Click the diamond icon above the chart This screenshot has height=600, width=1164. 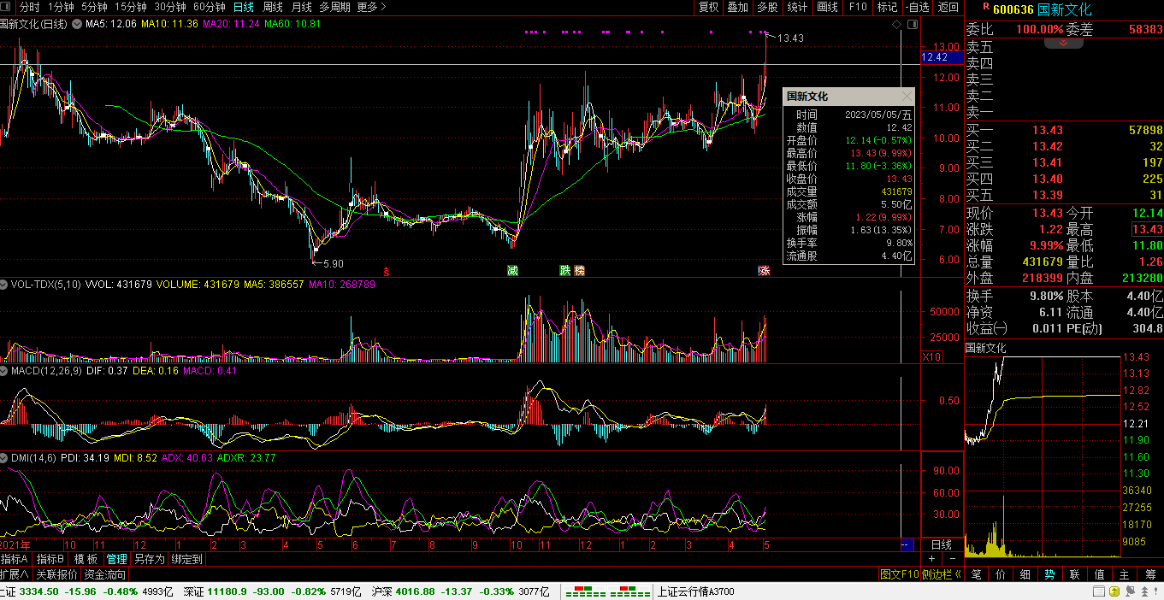point(896,25)
